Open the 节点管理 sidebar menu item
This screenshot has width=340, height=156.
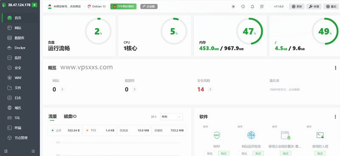click(x=20, y=138)
